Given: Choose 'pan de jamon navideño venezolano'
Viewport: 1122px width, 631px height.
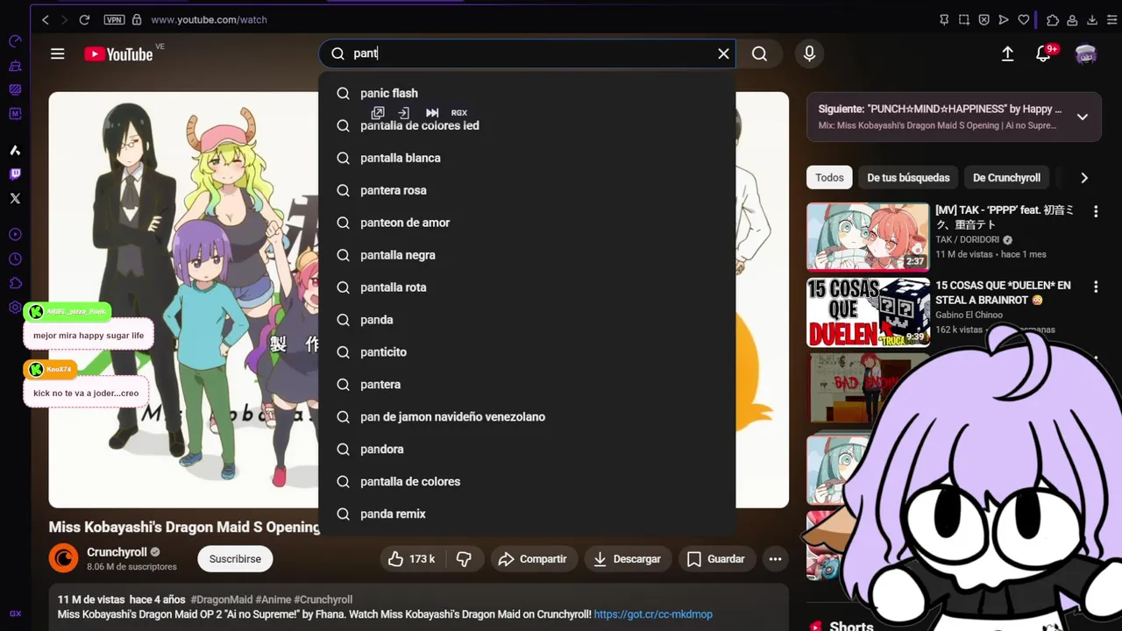Looking at the screenshot, I should click(527, 417).
